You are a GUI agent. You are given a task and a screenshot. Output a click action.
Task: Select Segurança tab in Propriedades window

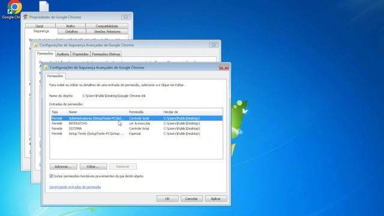pyautogui.click(x=41, y=31)
